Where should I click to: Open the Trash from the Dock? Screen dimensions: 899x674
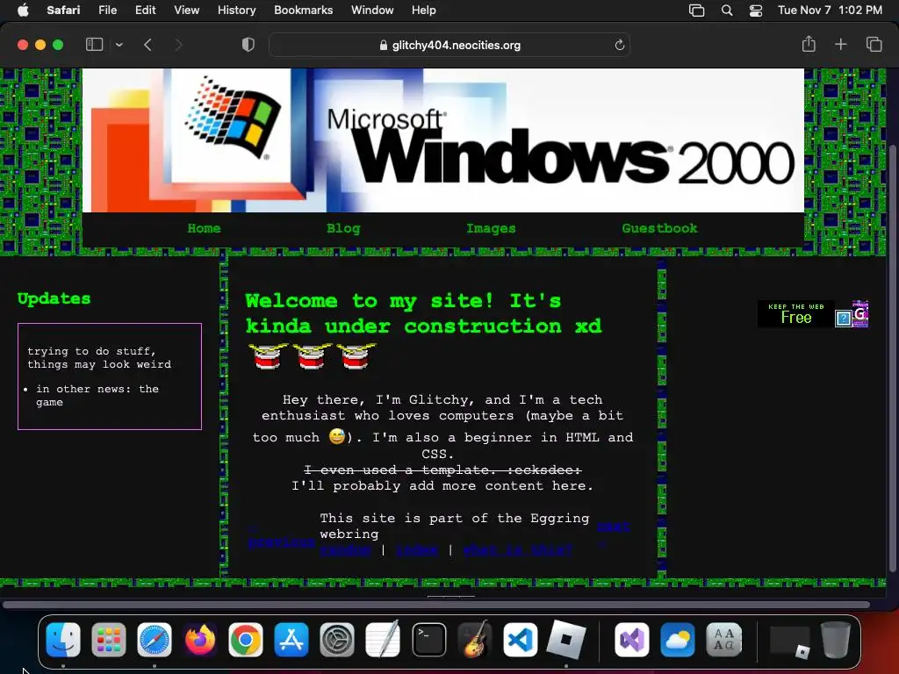pos(836,640)
